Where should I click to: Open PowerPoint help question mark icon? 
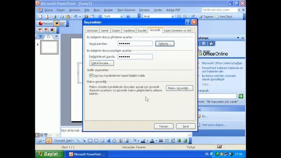tap(128, 17)
